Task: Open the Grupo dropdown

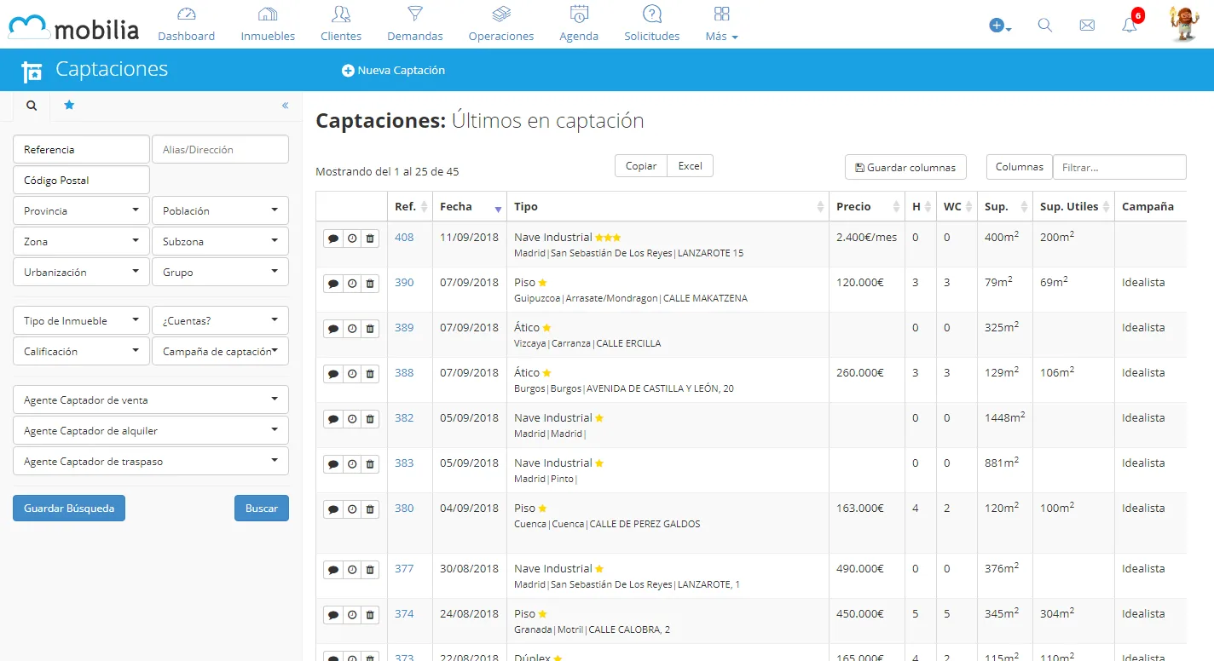Action: click(220, 272)
